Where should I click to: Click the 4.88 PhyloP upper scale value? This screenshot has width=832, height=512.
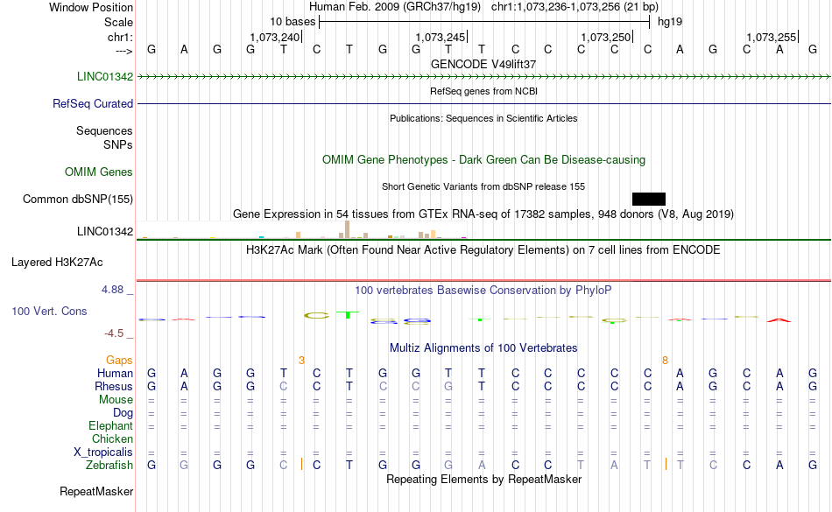(x=112, y=290)
